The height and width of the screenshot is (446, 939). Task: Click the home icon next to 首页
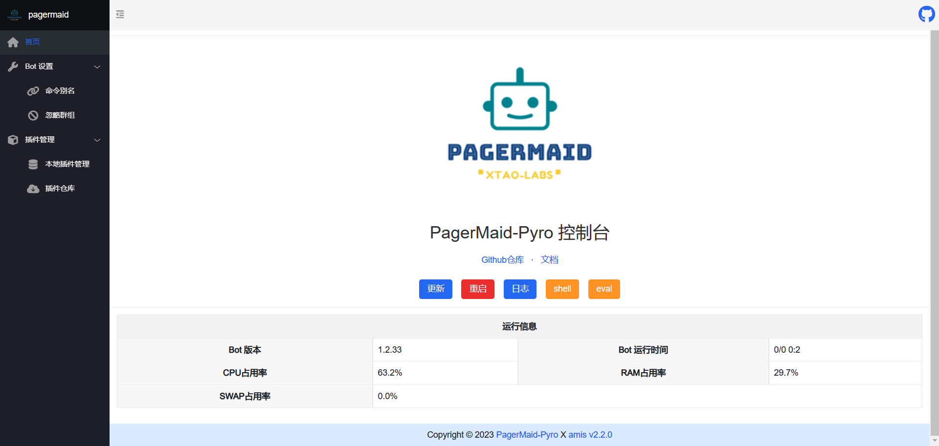[13, 42]
